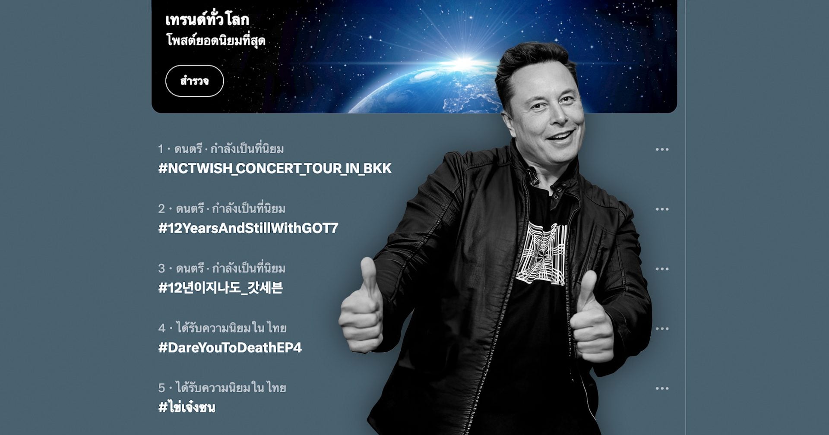Open hashtag #NCTWISH_CONCERT_TOUR_IN_BKK
This screenshot has height=435, width=829.
coord(275,168)
